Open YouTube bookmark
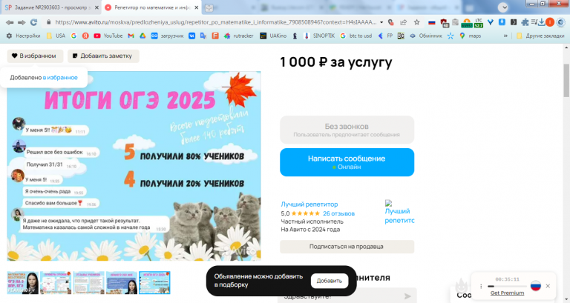The image size is (570, 303). tap(108, 36)
